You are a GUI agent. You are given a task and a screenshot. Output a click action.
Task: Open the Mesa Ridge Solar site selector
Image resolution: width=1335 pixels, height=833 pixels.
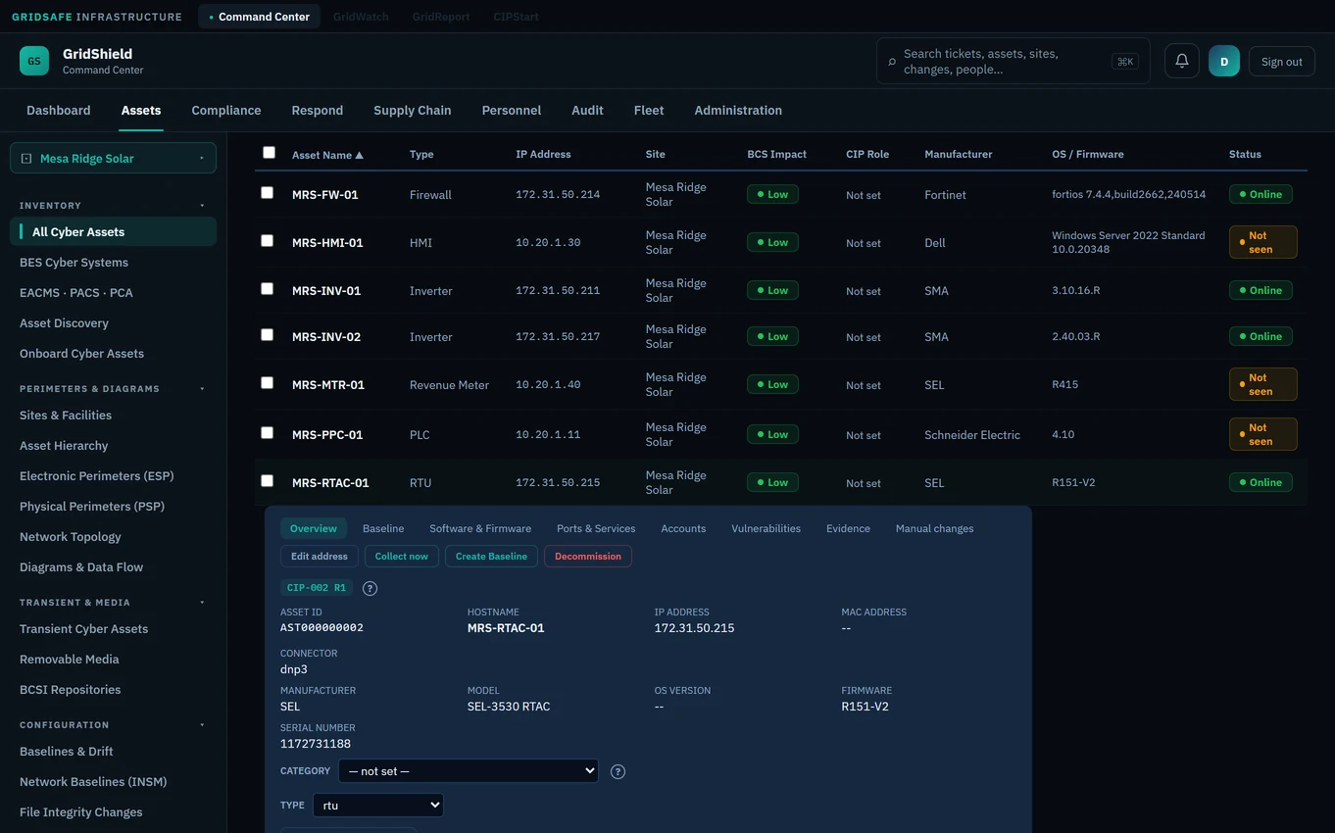pos(113,158)
